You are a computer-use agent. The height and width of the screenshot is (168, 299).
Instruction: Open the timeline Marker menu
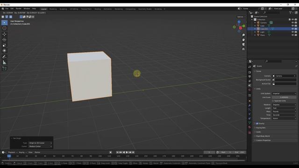pos(37,153)
